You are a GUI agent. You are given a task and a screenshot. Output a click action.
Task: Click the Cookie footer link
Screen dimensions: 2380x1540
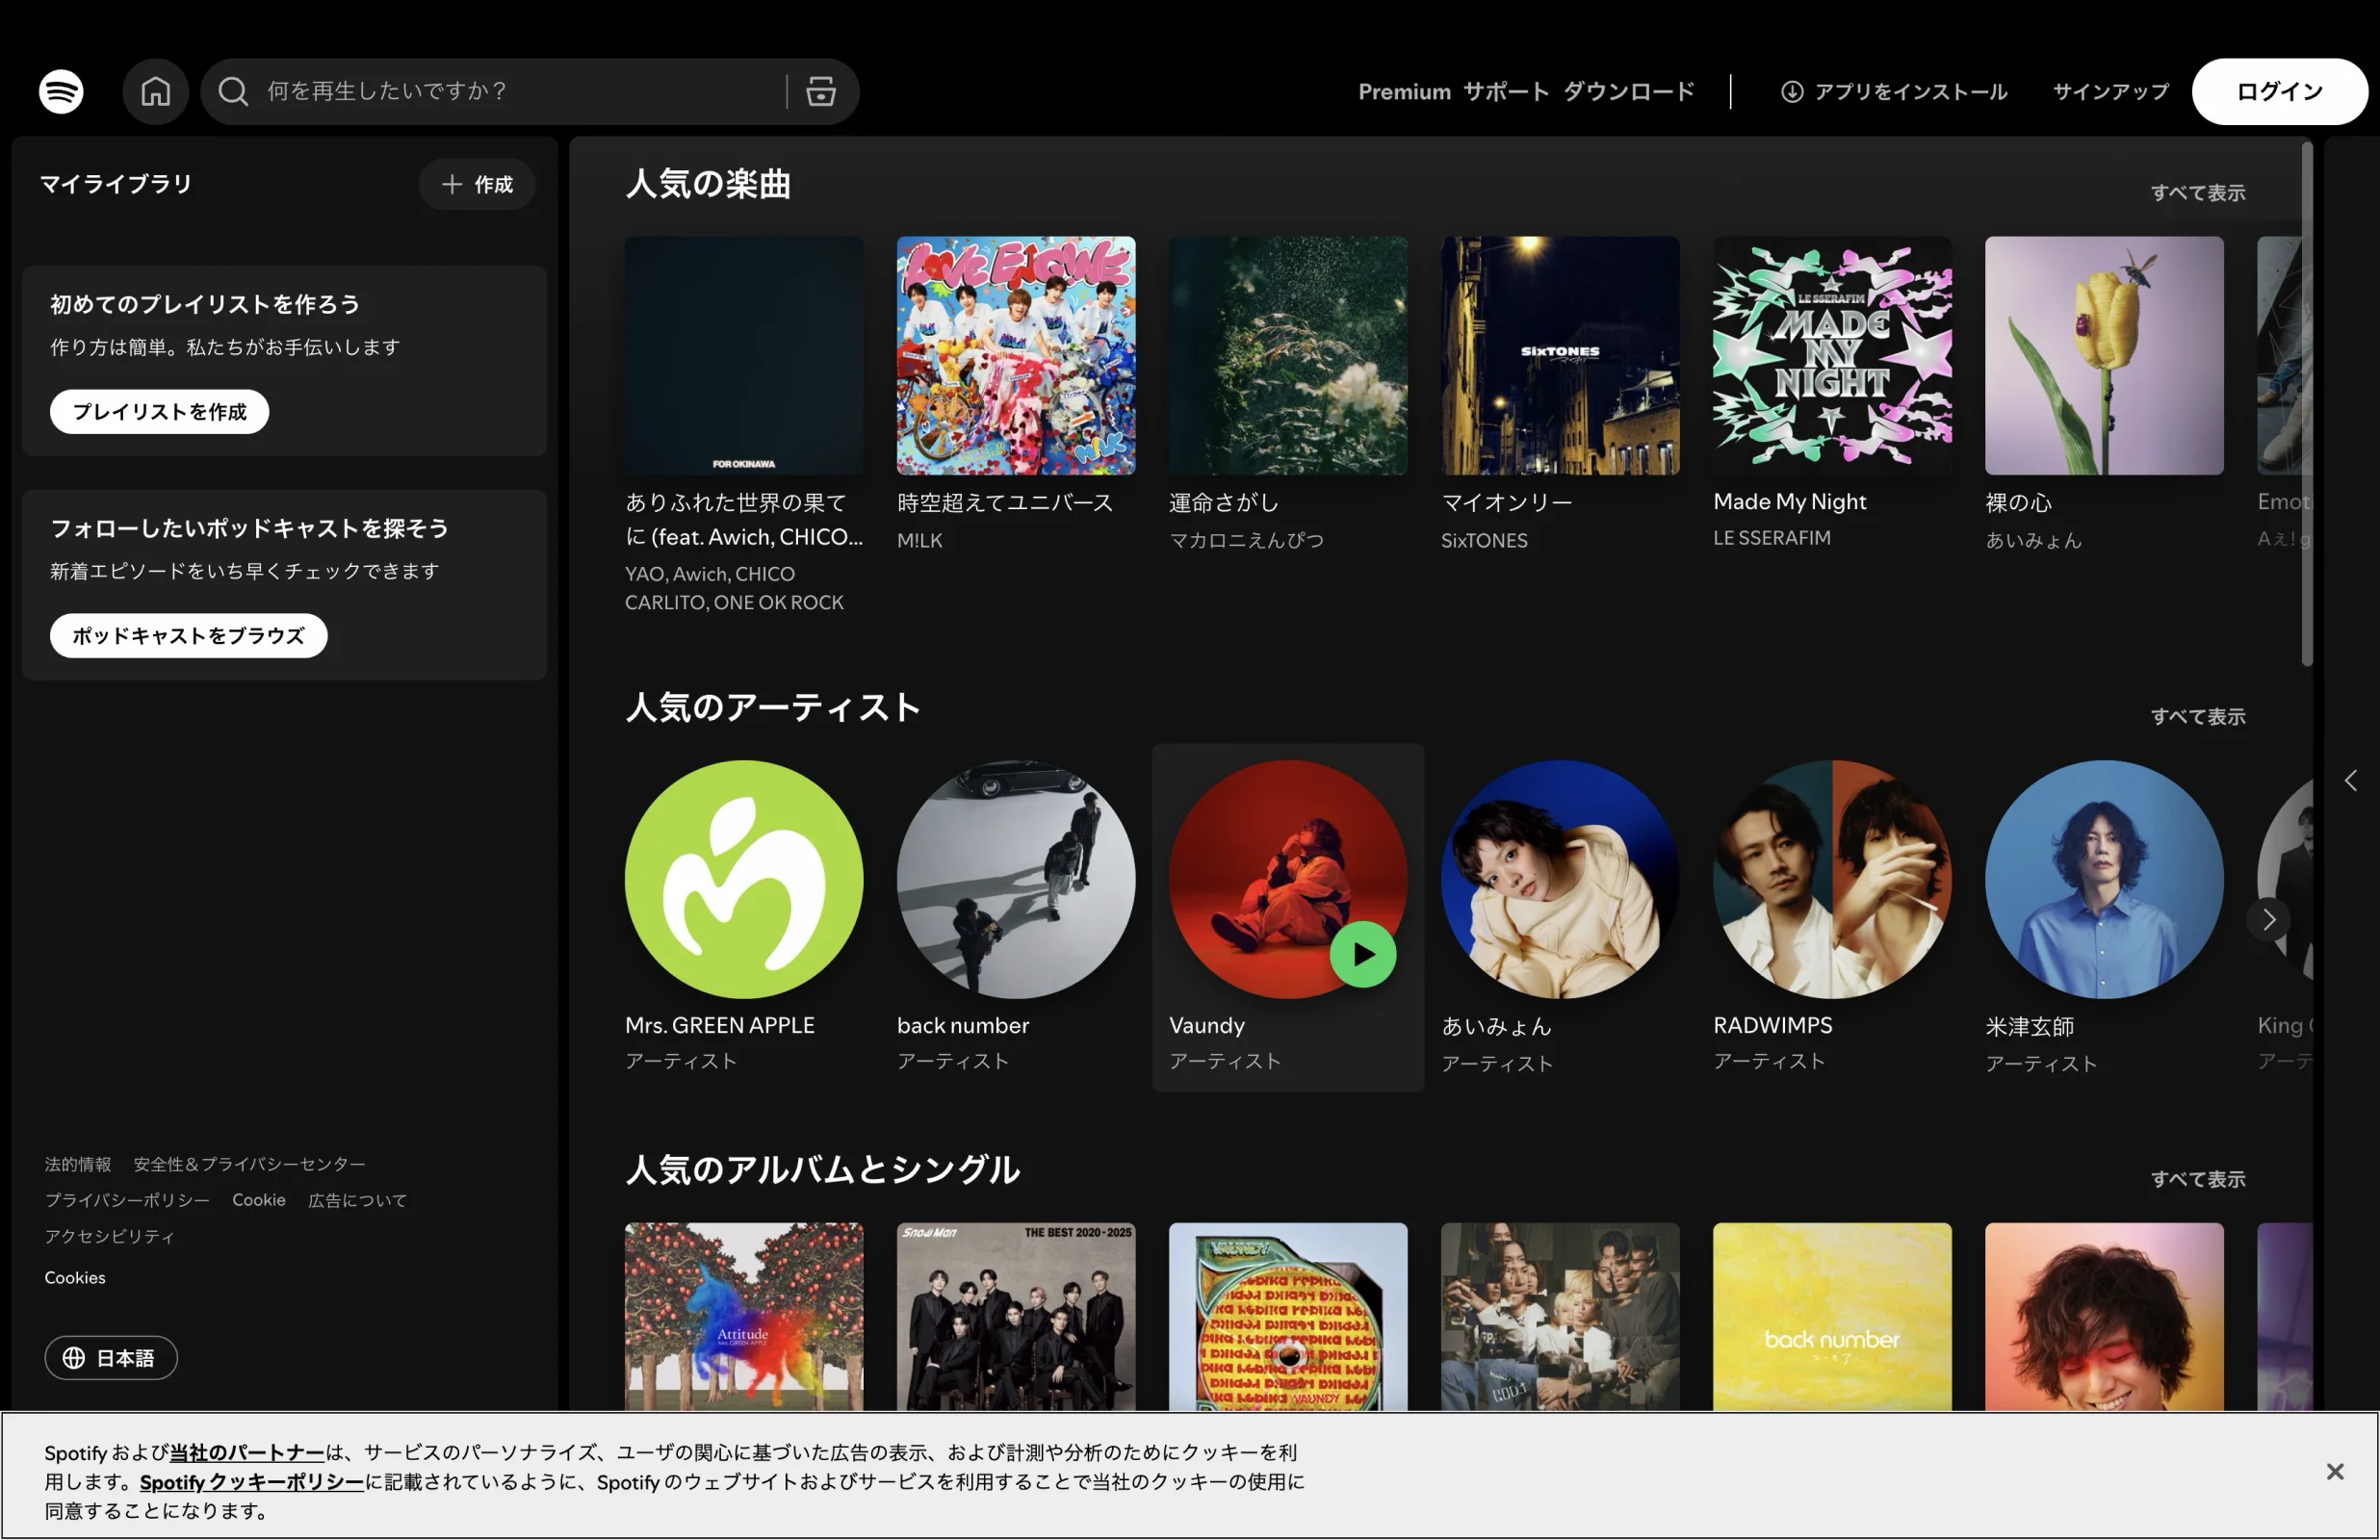click(259, 1200)
